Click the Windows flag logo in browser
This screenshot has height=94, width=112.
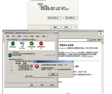click(101, 34)
